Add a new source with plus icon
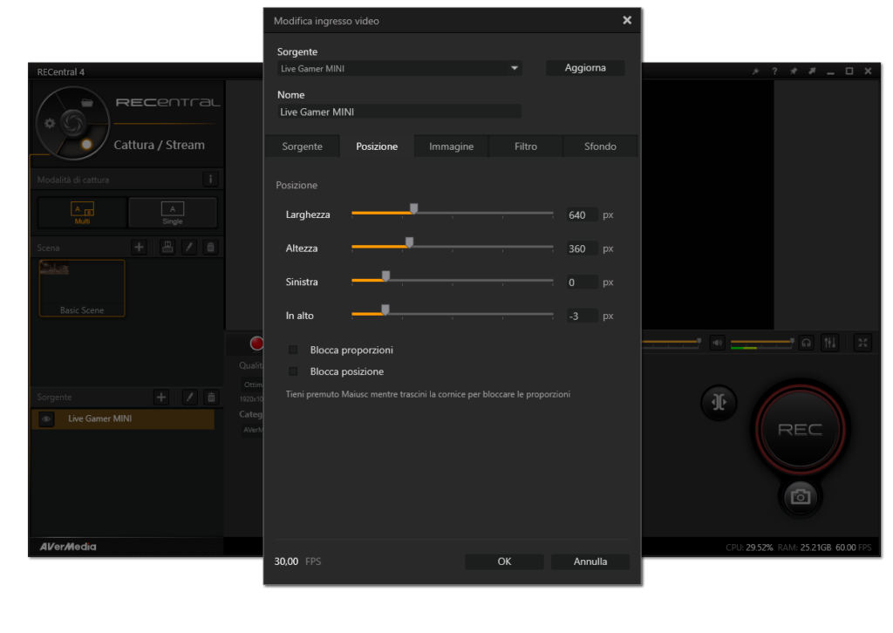This screenshot has width=893, height=633. pyautogui.click(x=161, y=397)
